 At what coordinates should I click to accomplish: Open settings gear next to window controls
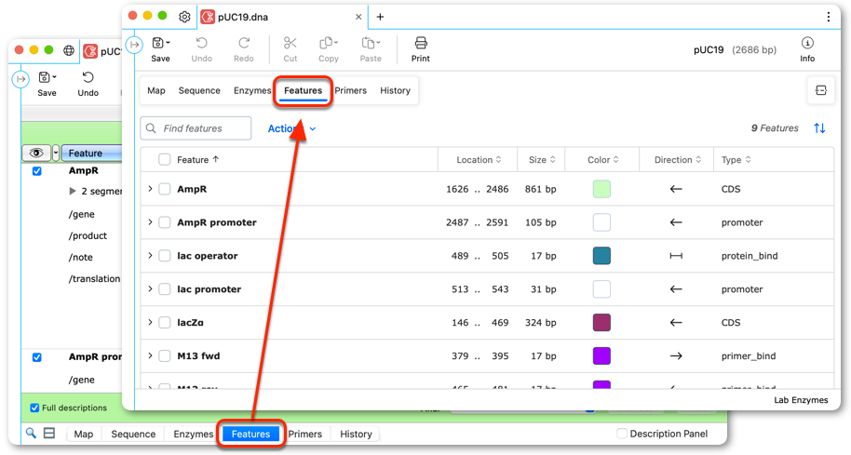(184, 17)
